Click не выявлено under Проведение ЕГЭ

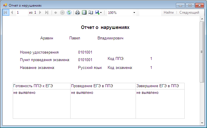(x=82, y=93)
